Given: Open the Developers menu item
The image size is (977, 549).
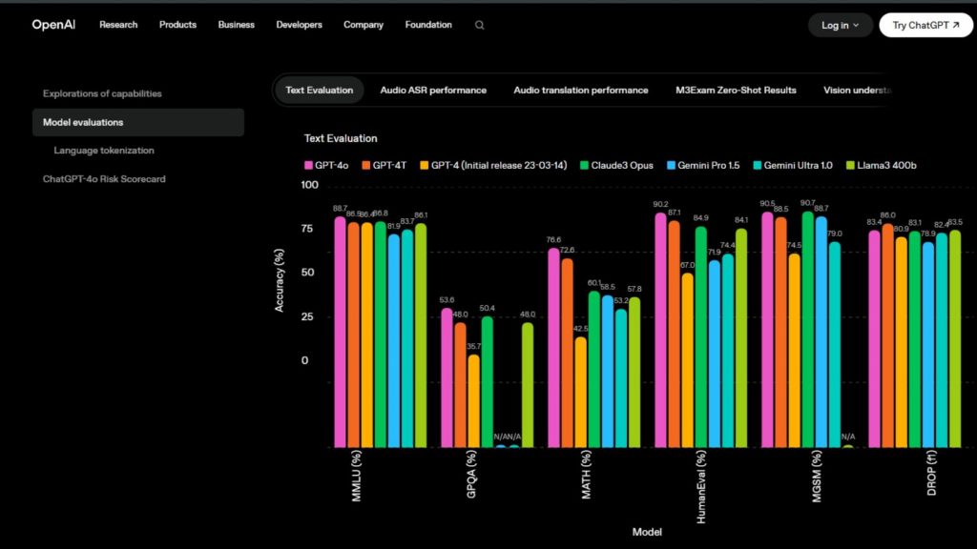Looking at the screenshot, I should click(x=299, y=25).
